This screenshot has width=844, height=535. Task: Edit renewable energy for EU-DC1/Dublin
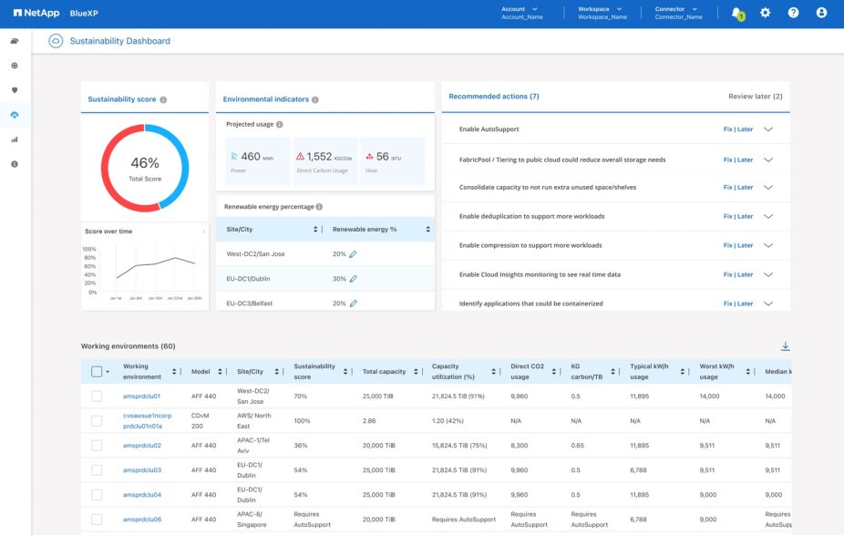click(x=353, y=279)
